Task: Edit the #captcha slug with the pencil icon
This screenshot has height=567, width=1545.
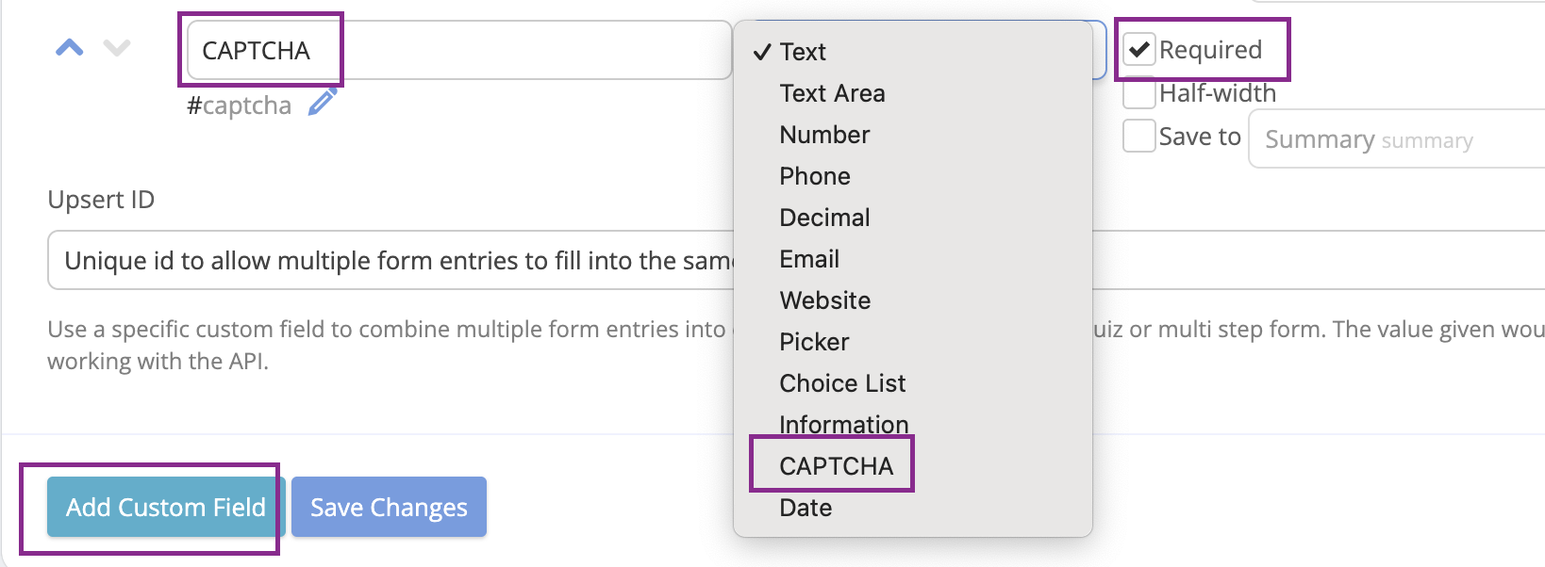Action: coord(323,102)
